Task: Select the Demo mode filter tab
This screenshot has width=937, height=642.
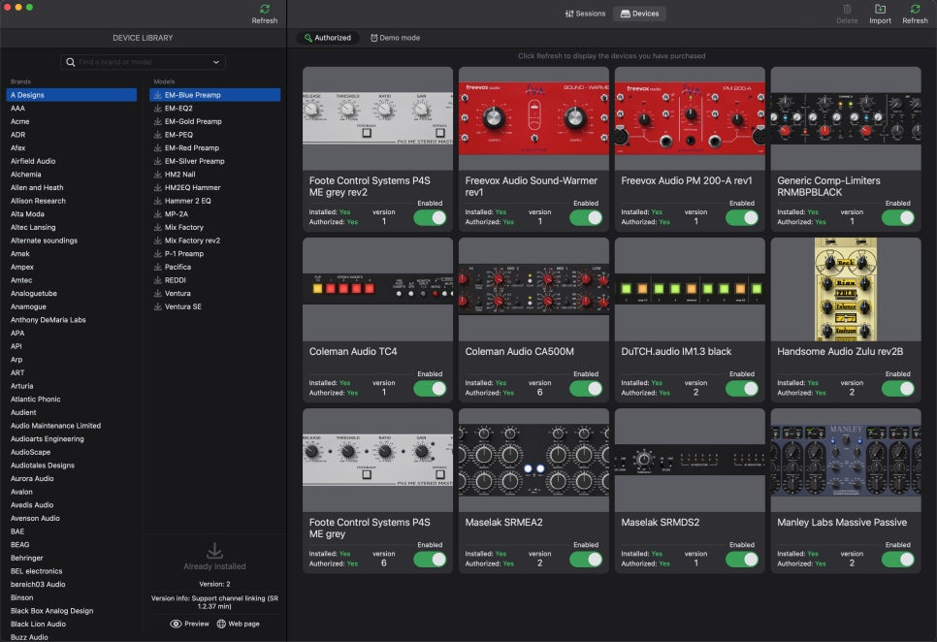Action: click(395, 38)
